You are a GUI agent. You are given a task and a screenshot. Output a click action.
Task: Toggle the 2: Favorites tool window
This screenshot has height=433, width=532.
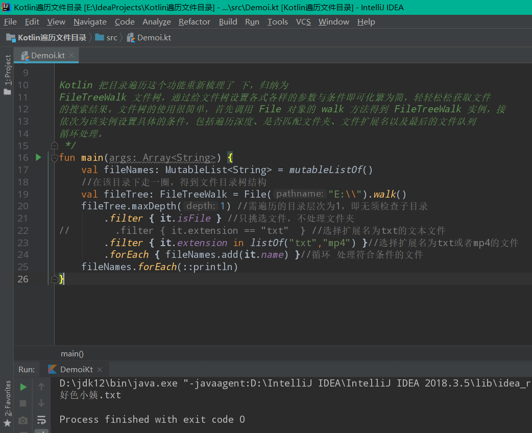pyautogui.click(x=7, y=403)
